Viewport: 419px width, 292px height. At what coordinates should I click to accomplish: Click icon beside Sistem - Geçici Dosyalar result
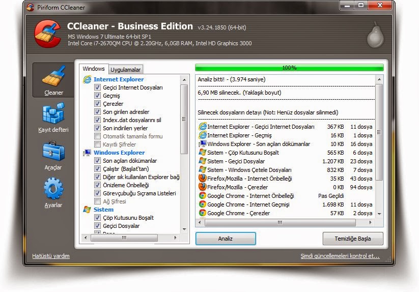[203, 161]
